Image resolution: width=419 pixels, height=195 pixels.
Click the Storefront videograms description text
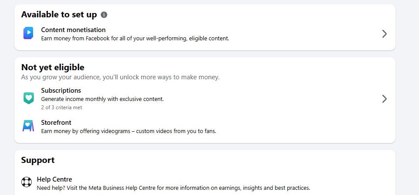click(x=128, y=131)
